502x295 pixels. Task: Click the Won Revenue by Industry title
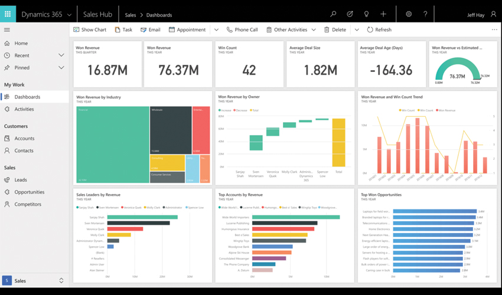(99, 97)
